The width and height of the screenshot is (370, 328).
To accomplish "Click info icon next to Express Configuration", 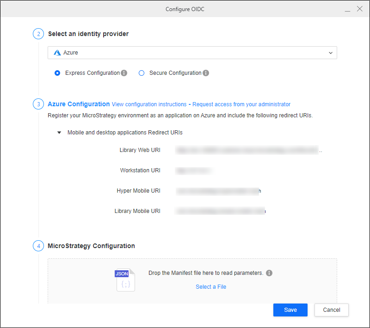I will [x=124, y=73].
